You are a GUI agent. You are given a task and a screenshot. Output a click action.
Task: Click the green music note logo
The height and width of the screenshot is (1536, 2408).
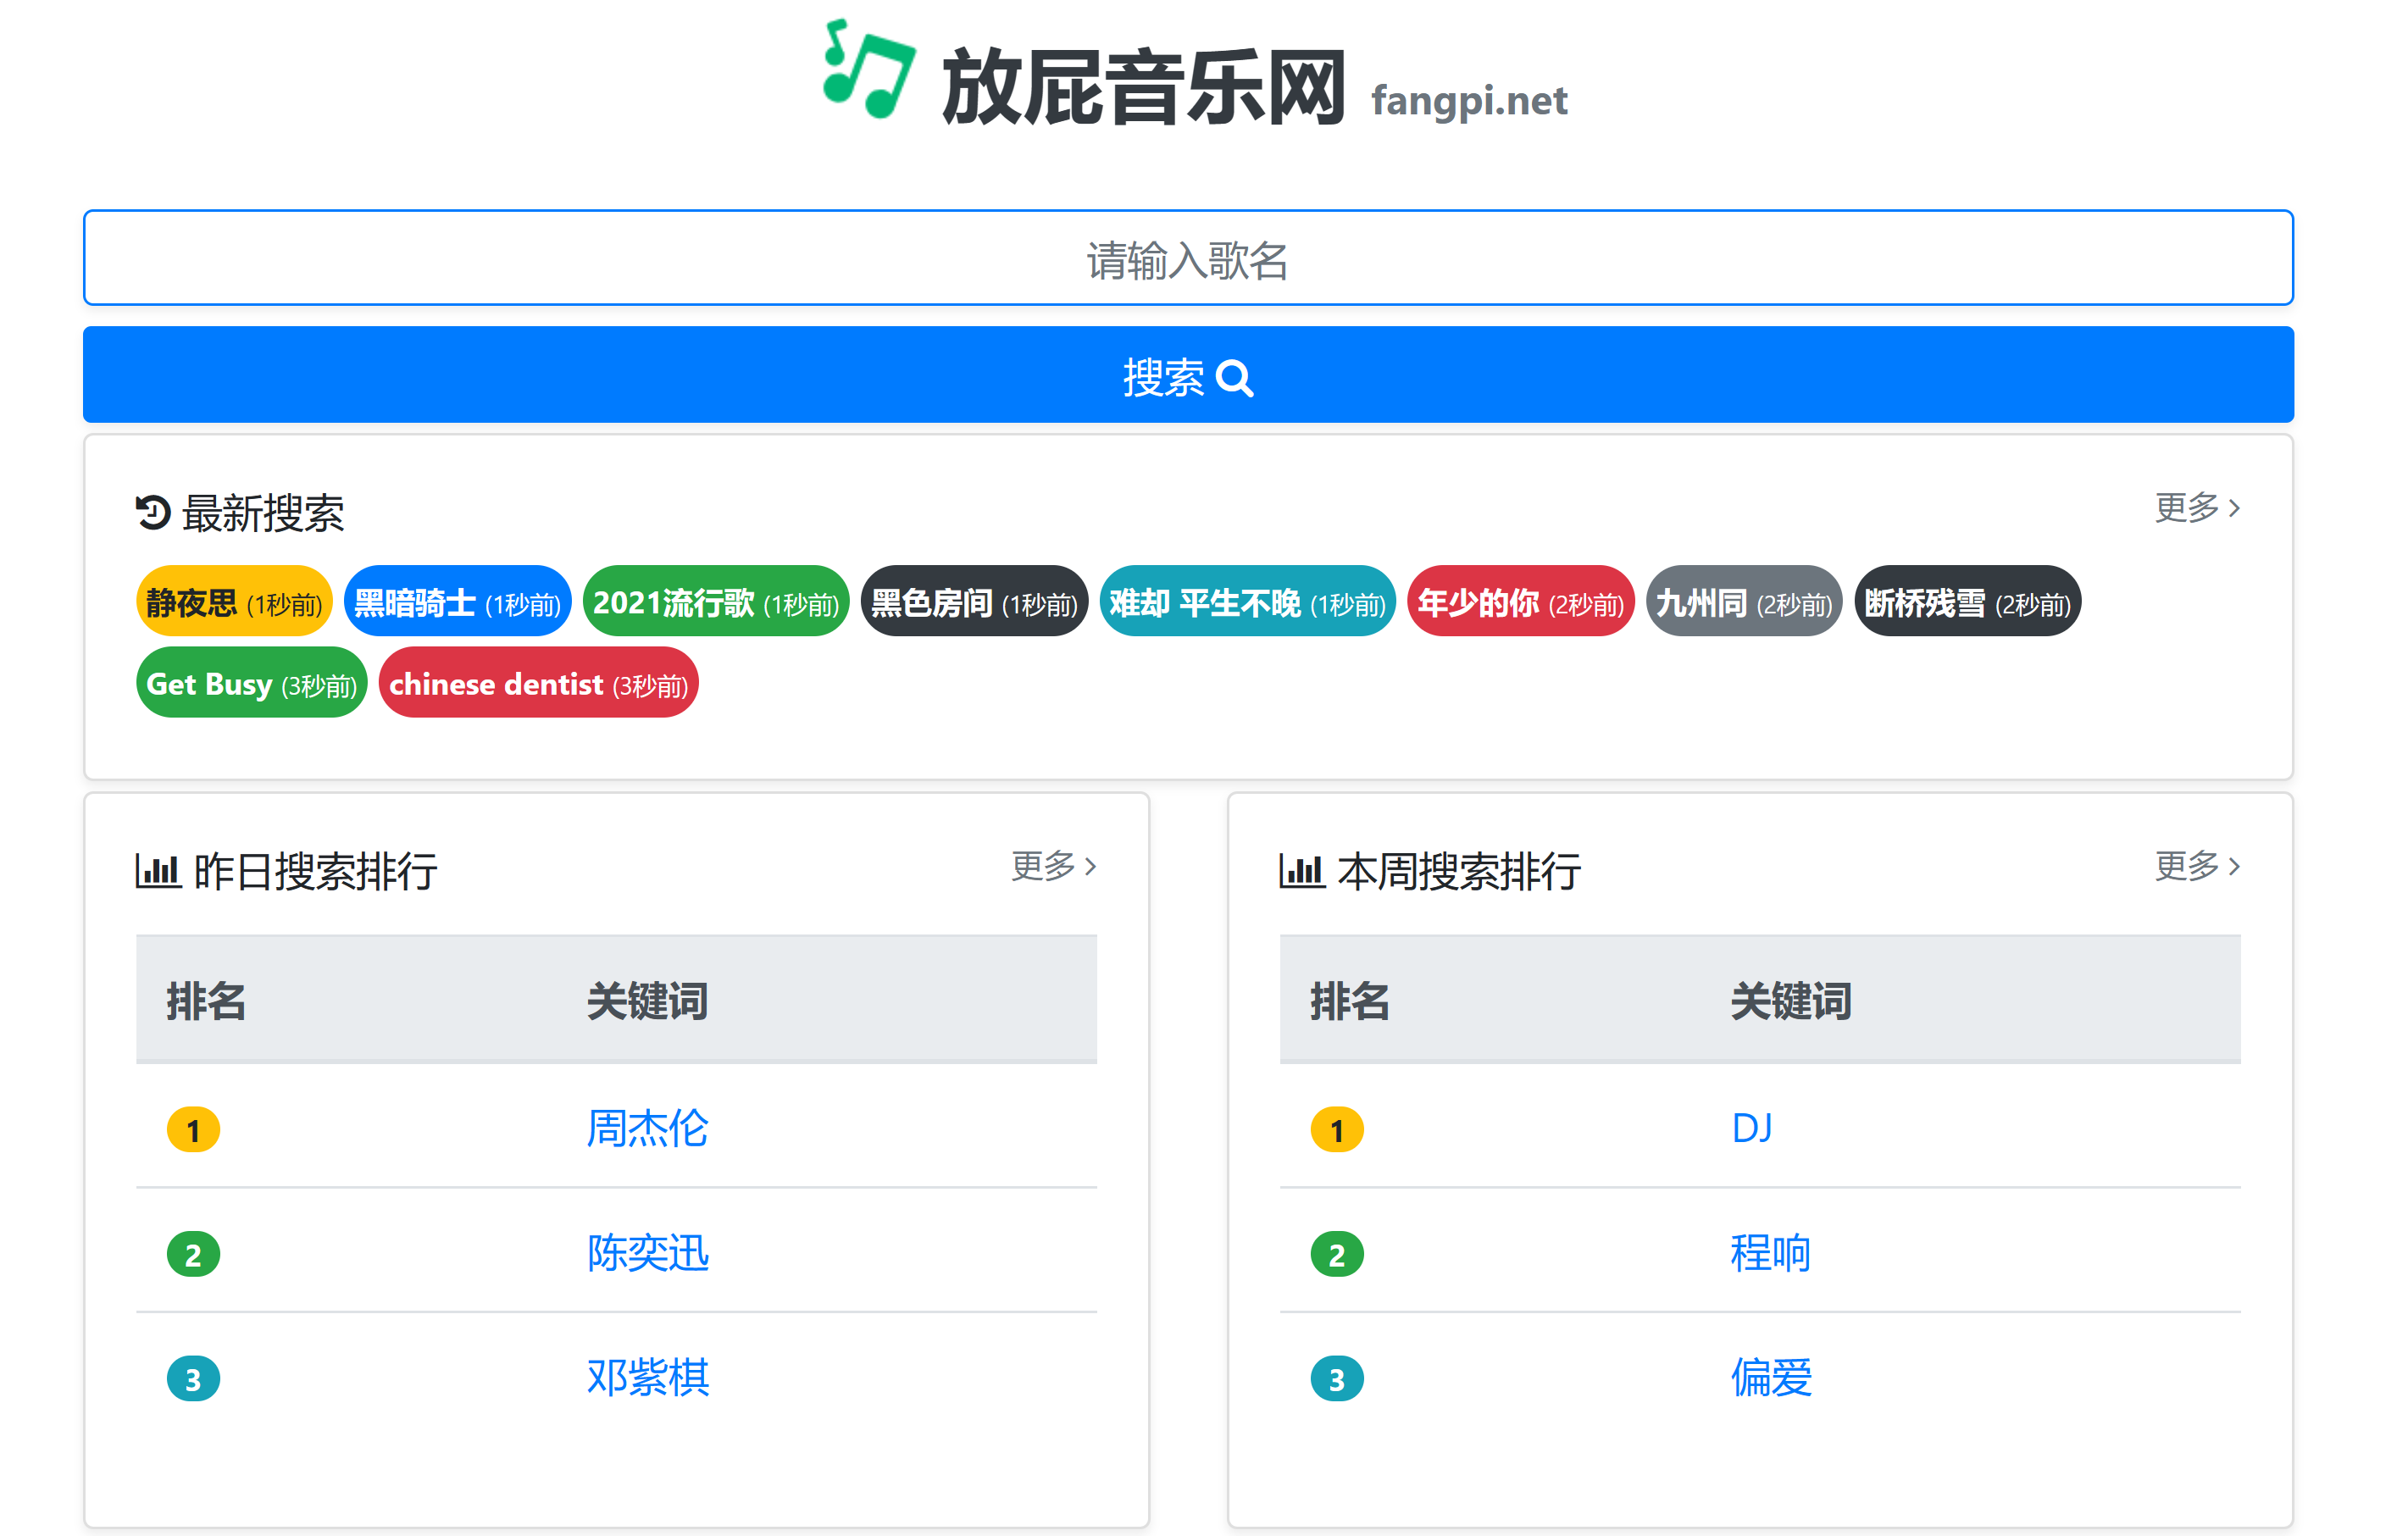pyautogui.click(x=868, y=70)
